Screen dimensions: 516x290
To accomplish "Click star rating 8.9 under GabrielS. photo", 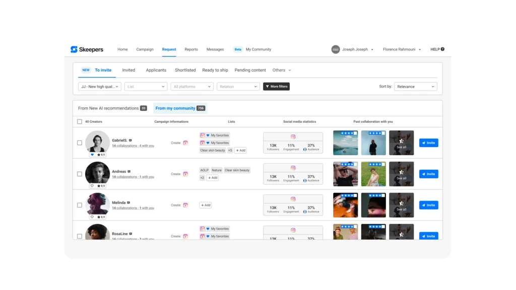I will click(x=101, y=155).
